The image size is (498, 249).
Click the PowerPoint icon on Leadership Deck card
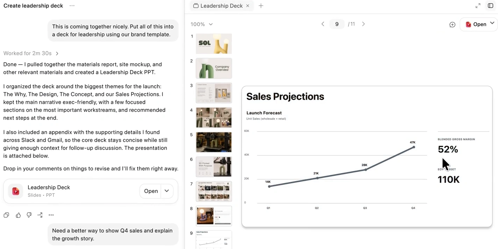pyautogui.click(x=15, y=191)
